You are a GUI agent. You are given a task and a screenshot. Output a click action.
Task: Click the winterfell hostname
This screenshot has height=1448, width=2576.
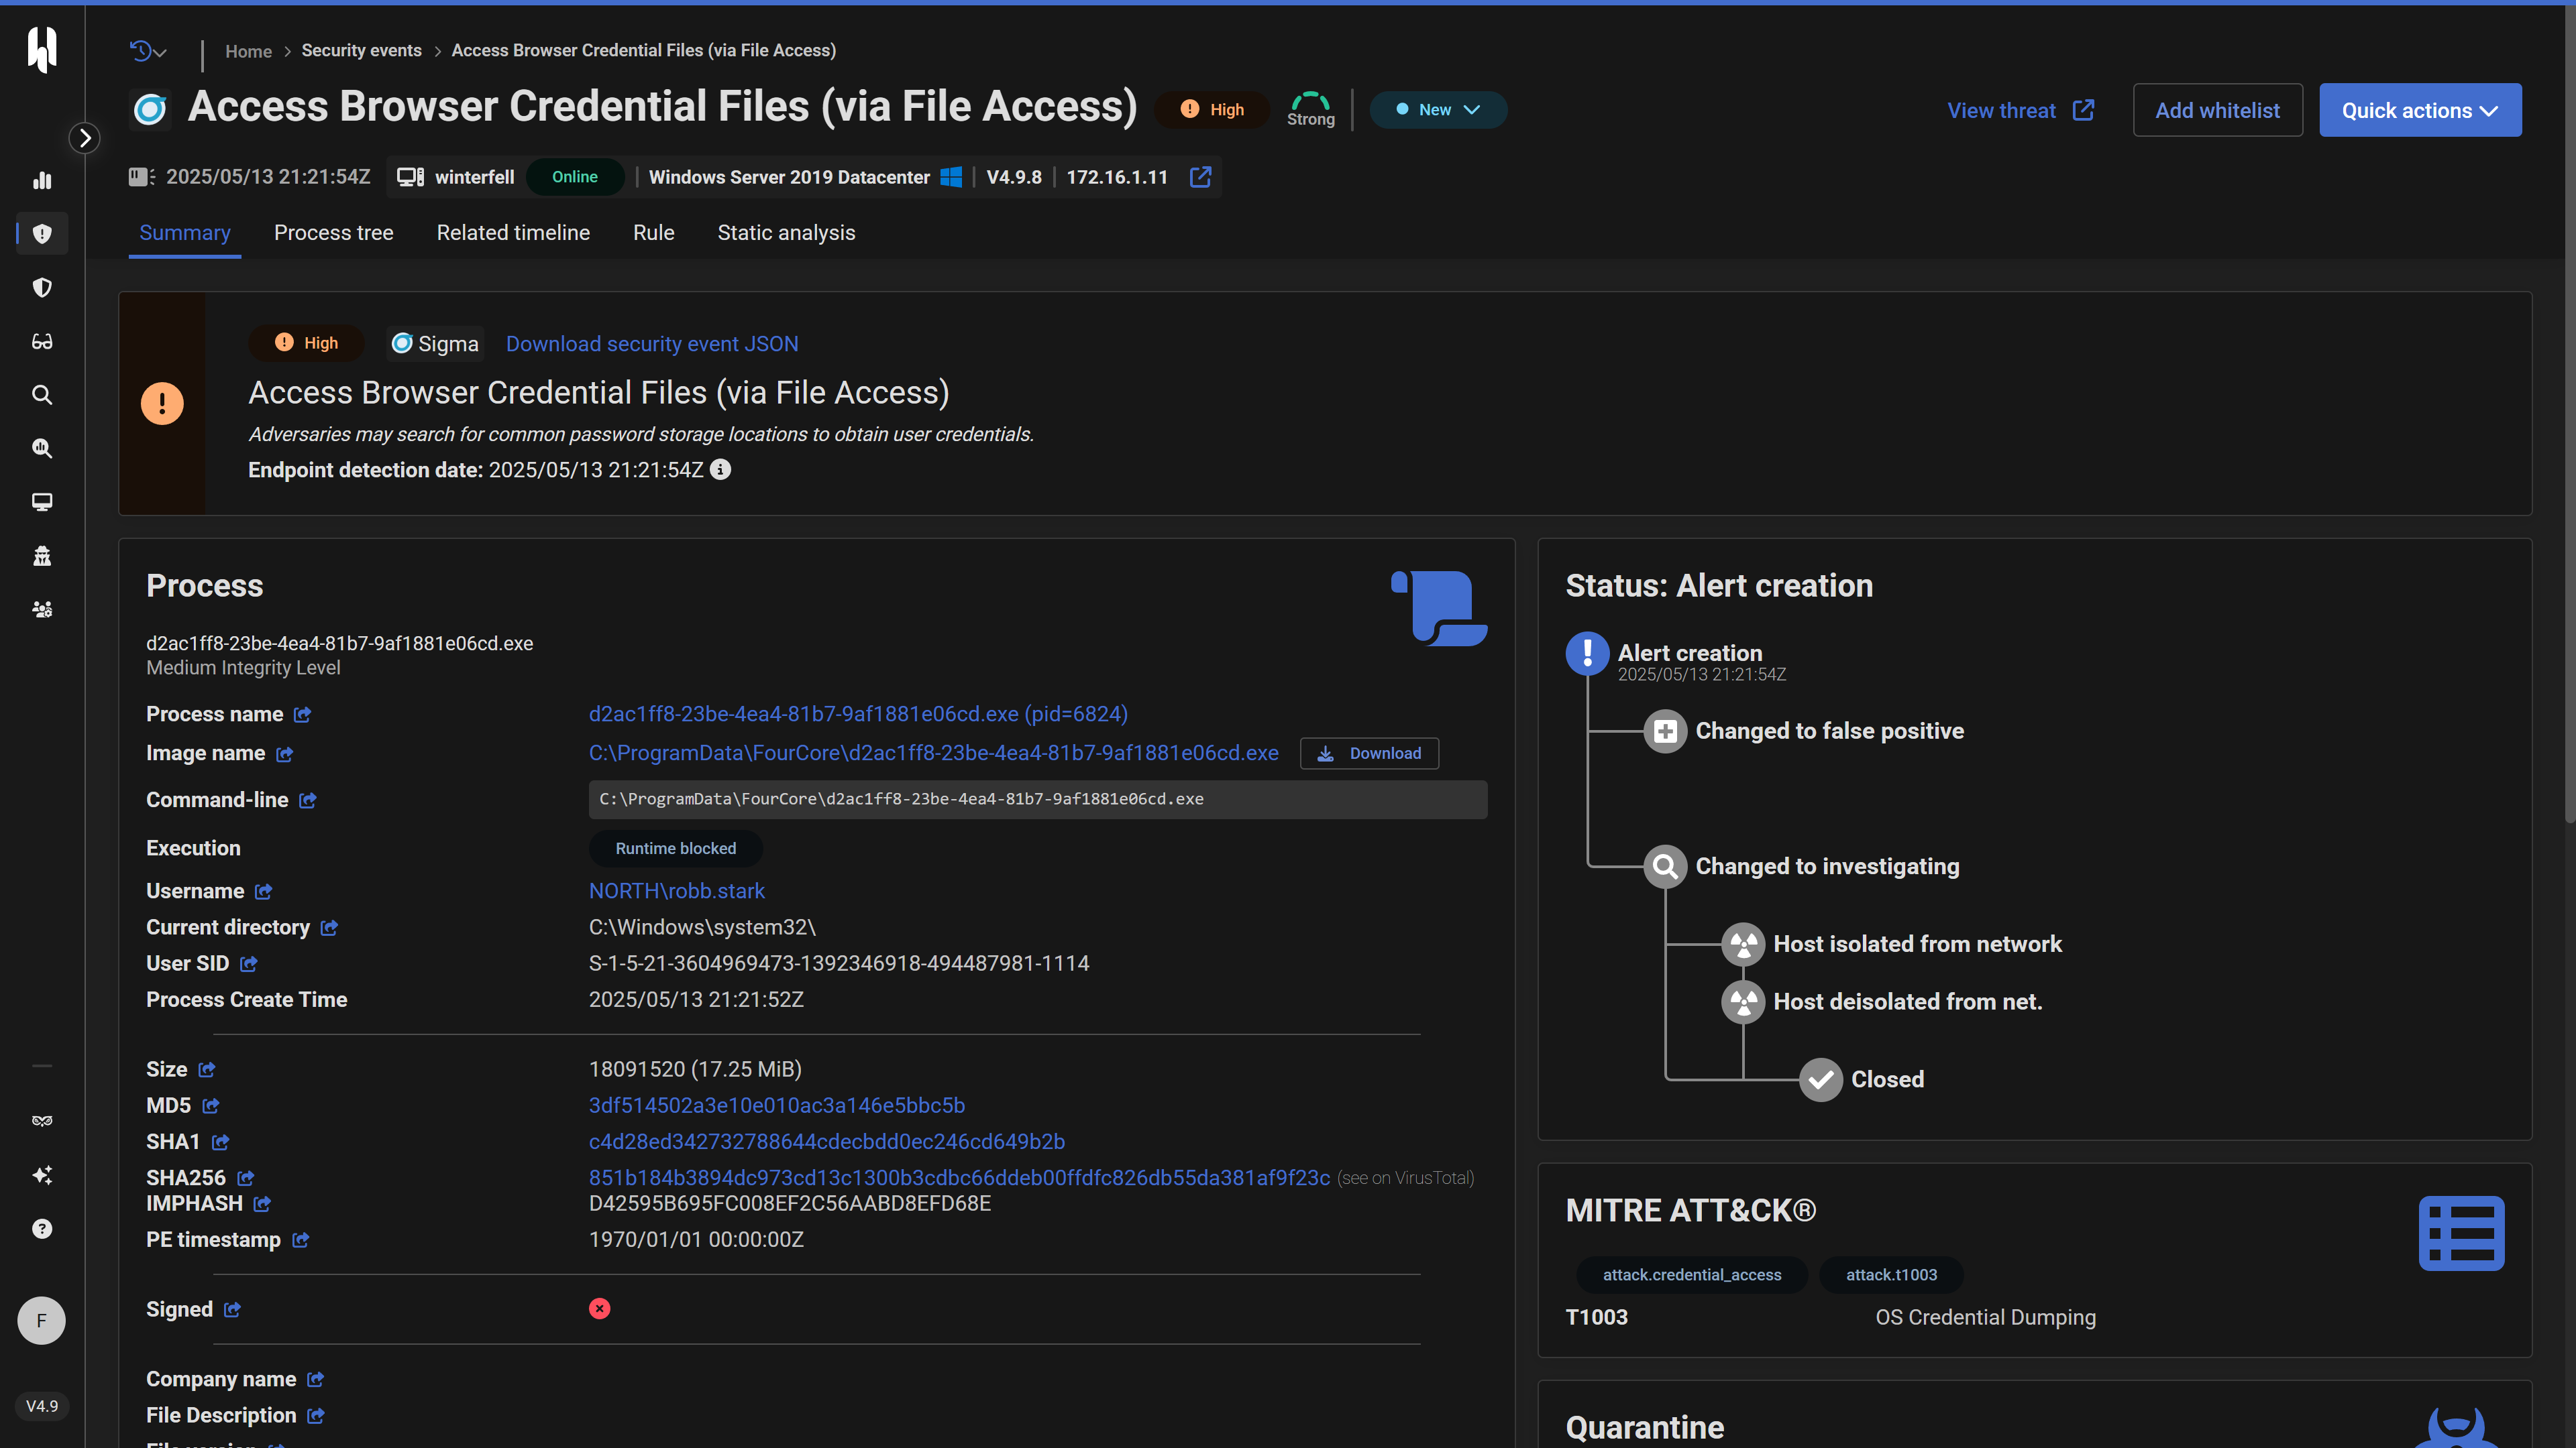[x=474, y=177]
